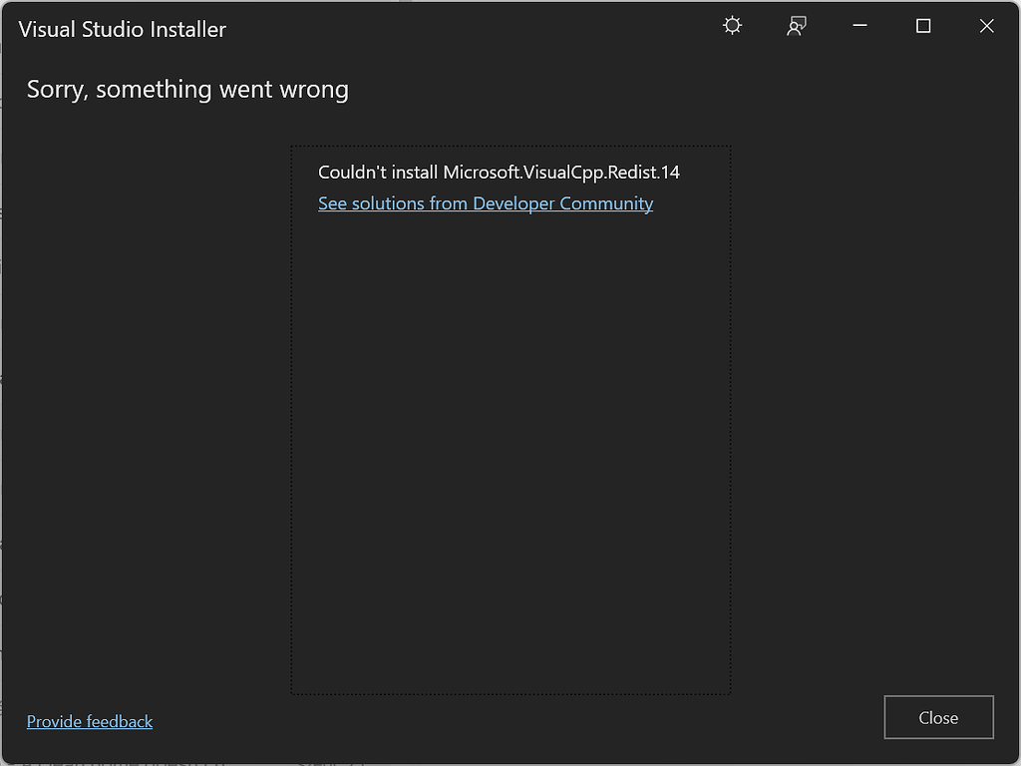Minimize the Visual Studio Installer window
The height and width of the screenshot is (766, 1021).
[859, 27]
